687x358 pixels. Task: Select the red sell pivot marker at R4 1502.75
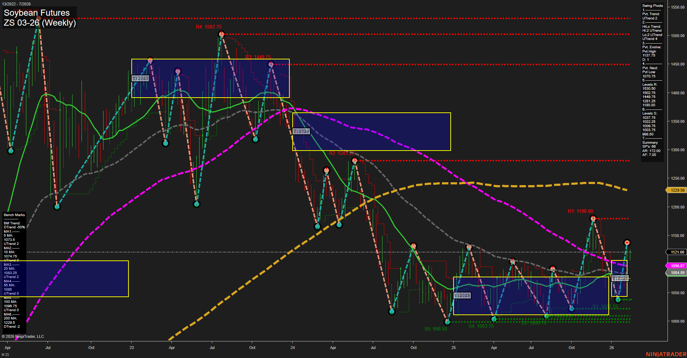[222, 34]
